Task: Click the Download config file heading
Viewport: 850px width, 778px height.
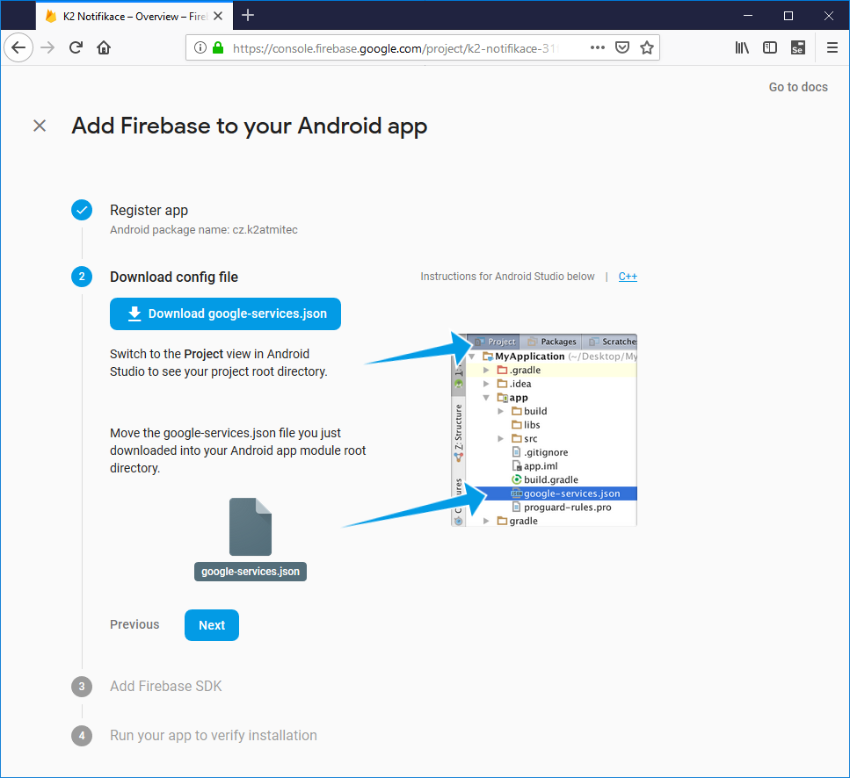Action: (x=174, y=277)
